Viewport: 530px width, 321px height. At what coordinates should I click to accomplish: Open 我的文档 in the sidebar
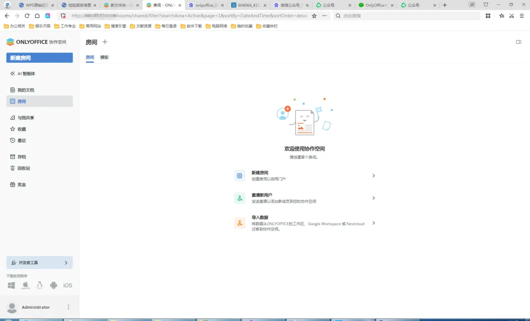[40, 90]
